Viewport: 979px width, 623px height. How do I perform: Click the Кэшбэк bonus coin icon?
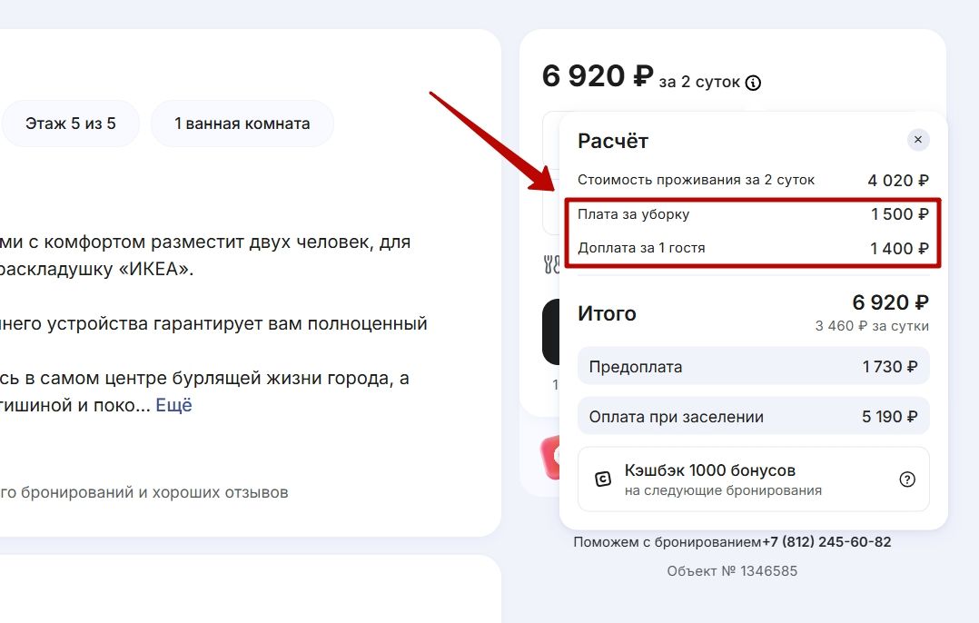[x=603, y=480]
